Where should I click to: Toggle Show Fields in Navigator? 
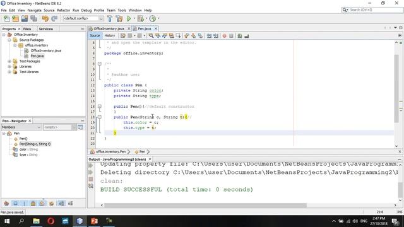tap(15, 203)
